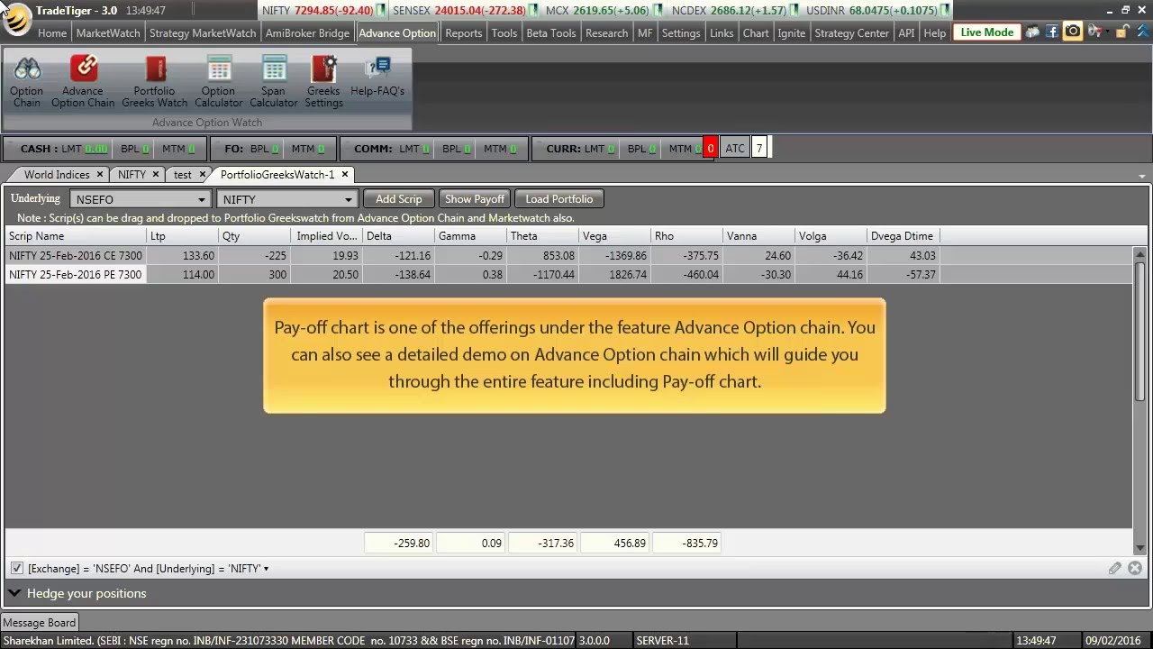This screenshot has width=1153, height=649.
Task: Toggle Live Mode
Action: click(986, 32)
